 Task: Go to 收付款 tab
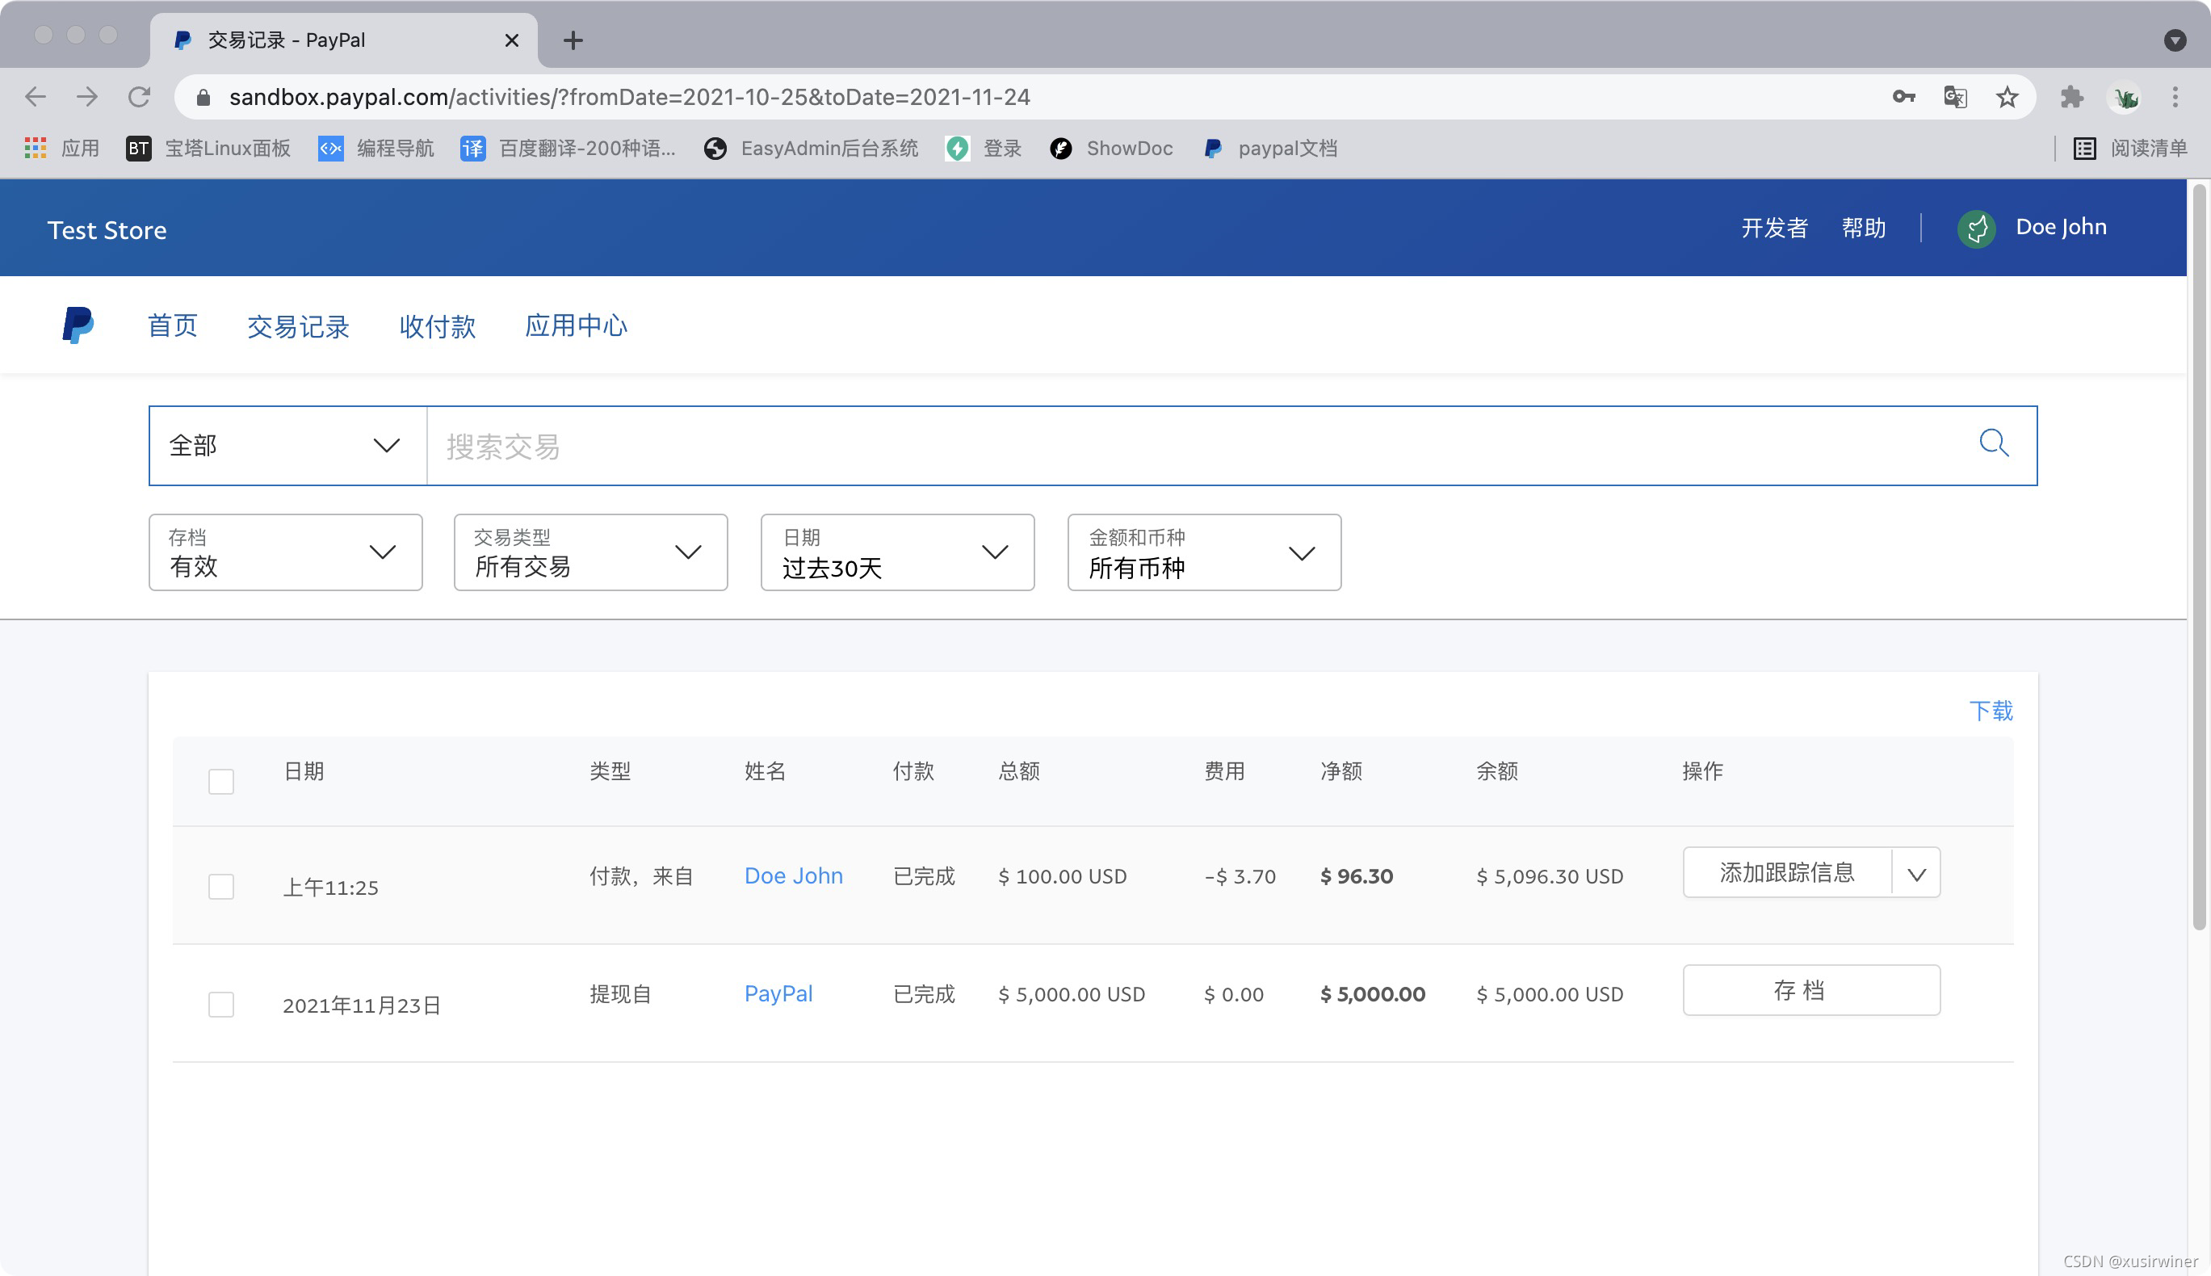click(438, 326)
